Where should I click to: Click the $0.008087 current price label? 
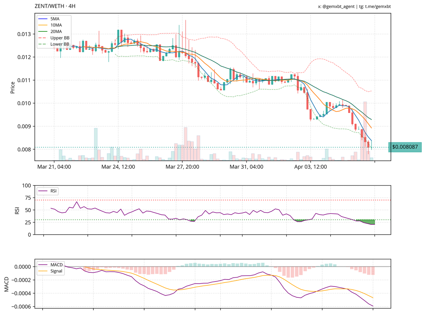click(405, 147)
